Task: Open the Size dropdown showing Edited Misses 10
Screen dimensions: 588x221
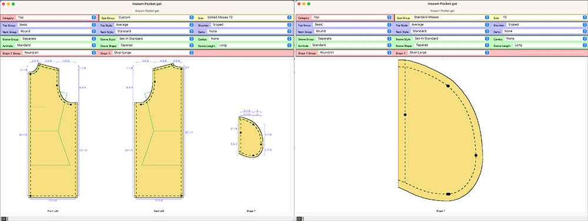Action: coord(248,17)
